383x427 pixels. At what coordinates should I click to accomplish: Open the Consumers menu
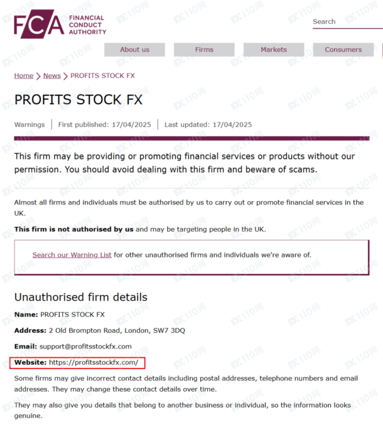[x=343, y=50]
